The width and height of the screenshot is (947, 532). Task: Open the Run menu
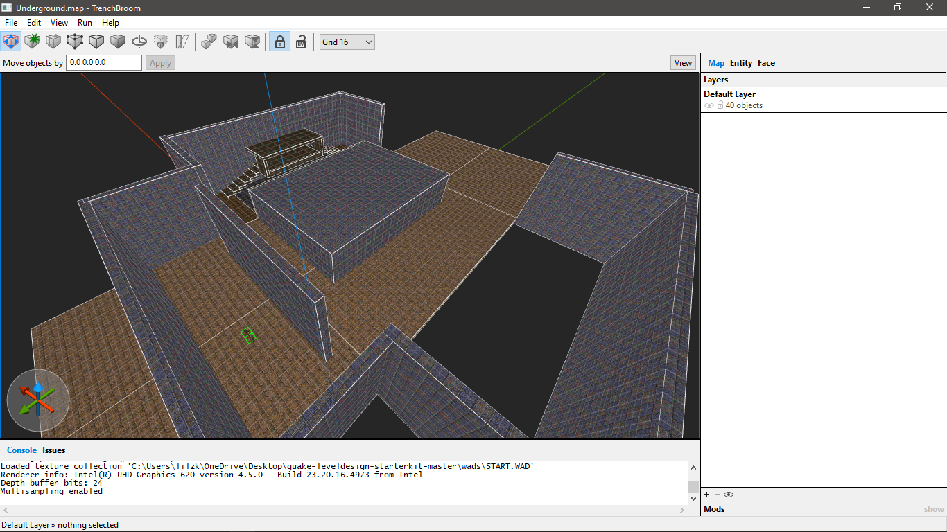tap(85, 23)
